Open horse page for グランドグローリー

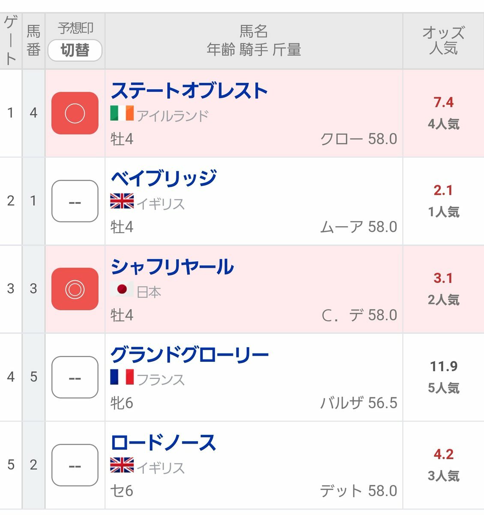pyautogui.click(x=189, y=355)
